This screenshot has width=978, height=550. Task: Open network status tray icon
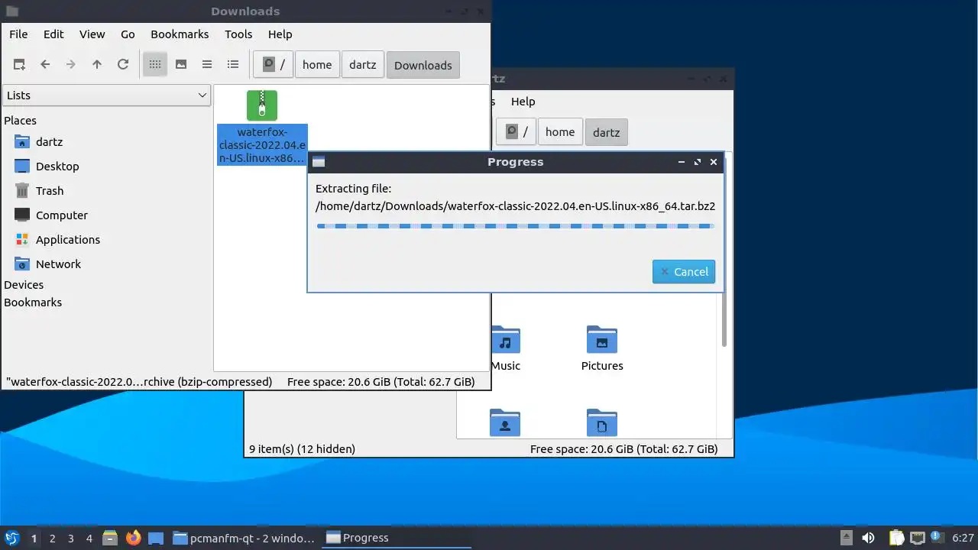click(918, 538)
